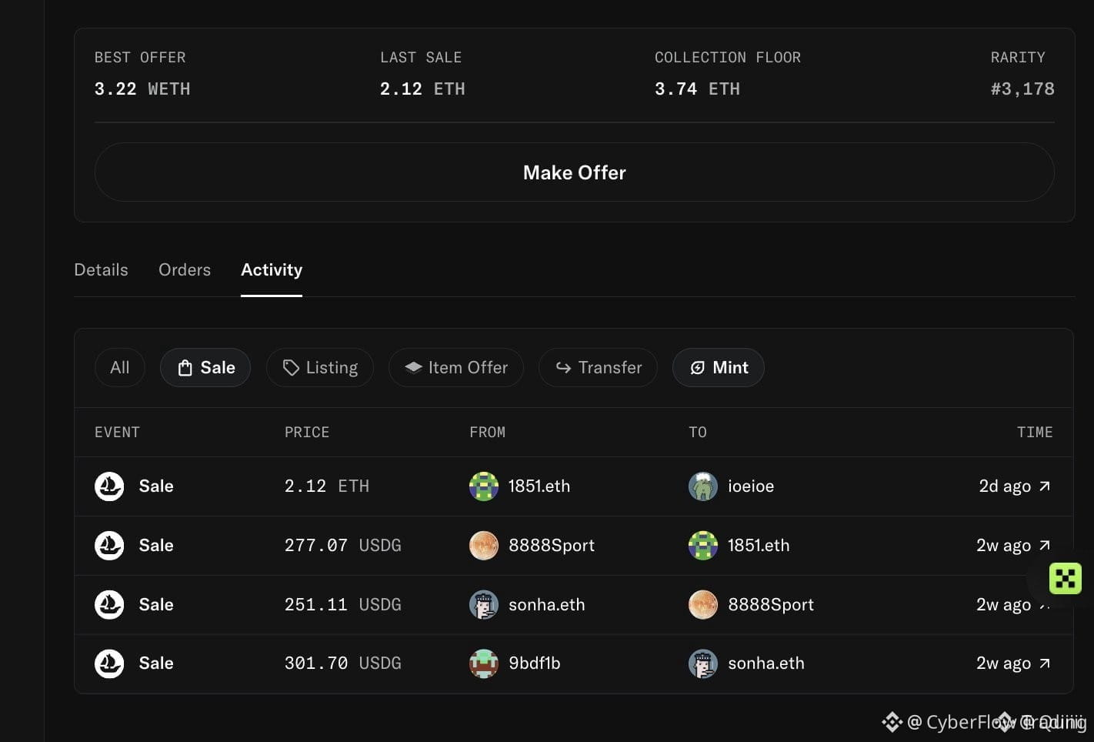Image resolution: width=1094 pixels, height=742 pixels.
Task: Click the 3.22 WETH best offer value
Action: (142, 89)
